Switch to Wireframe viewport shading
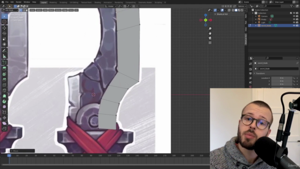300x169 pixels. (x=233, y=10)
